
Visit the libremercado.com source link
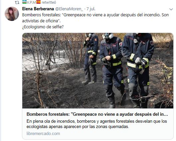(43, 134)
